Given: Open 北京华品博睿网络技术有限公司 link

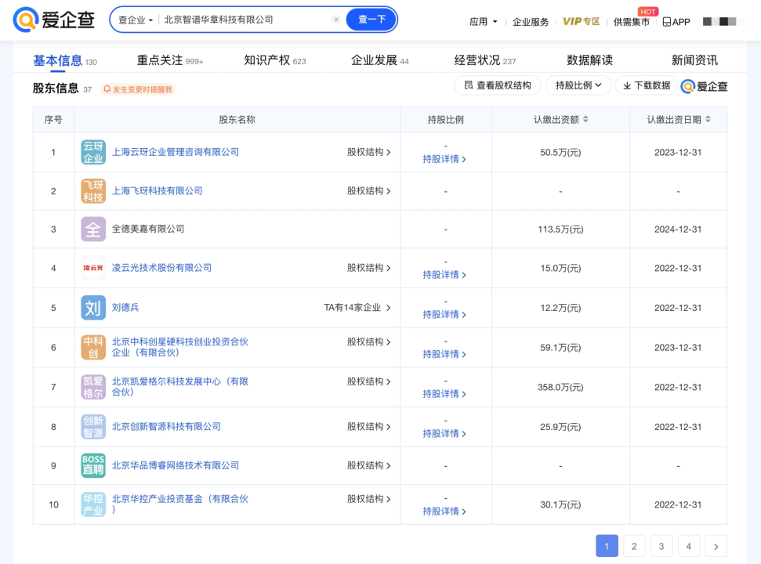Looking at the screenshot, I should coord(176,465).
